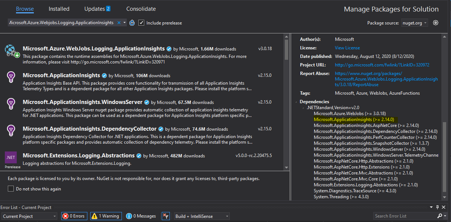
Task: Click the refresh search results icon
Action: coord(132,23)
